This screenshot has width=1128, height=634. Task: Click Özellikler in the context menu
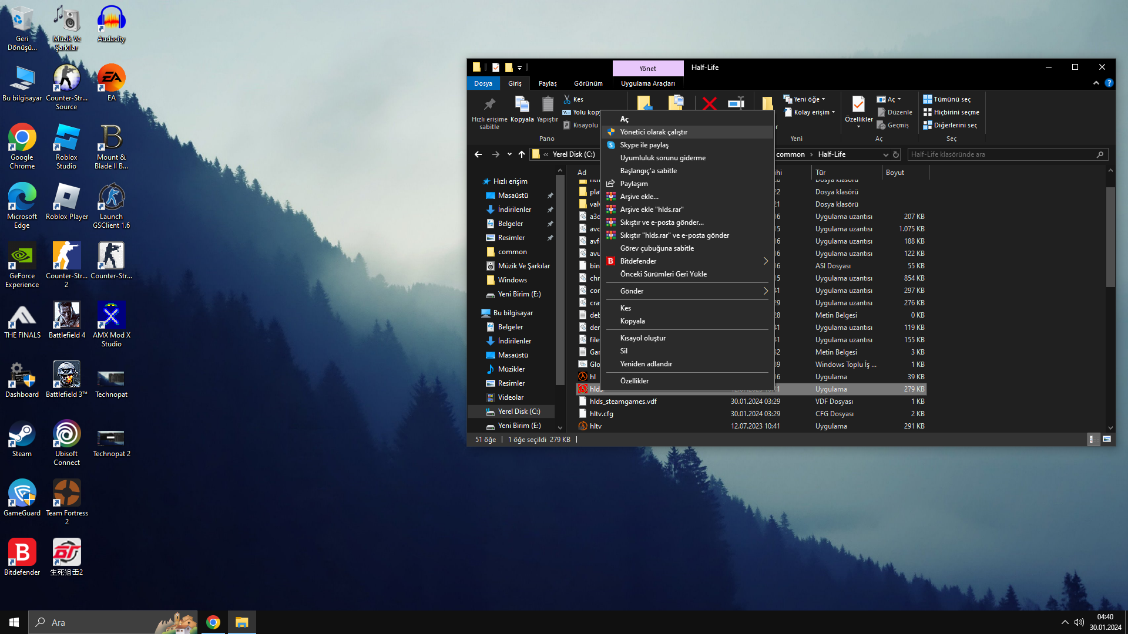point(634,381)
